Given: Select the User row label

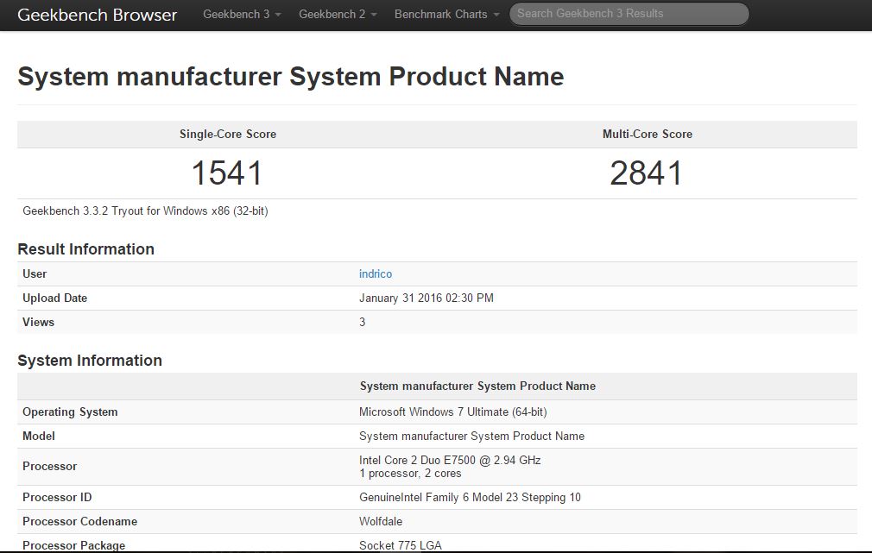Looking at the screenshot, I should 35,274.
